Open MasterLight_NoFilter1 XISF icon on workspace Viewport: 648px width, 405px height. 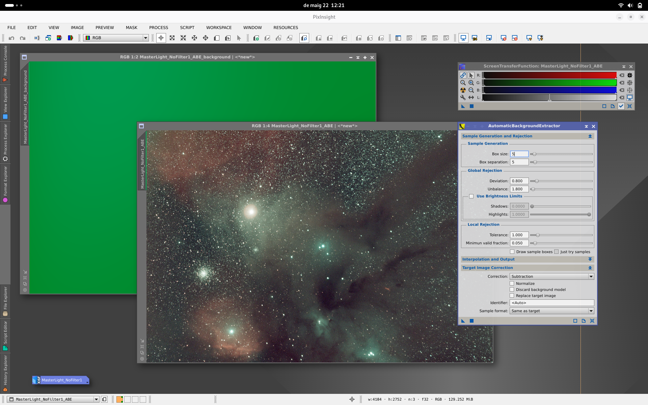(61, 380)
